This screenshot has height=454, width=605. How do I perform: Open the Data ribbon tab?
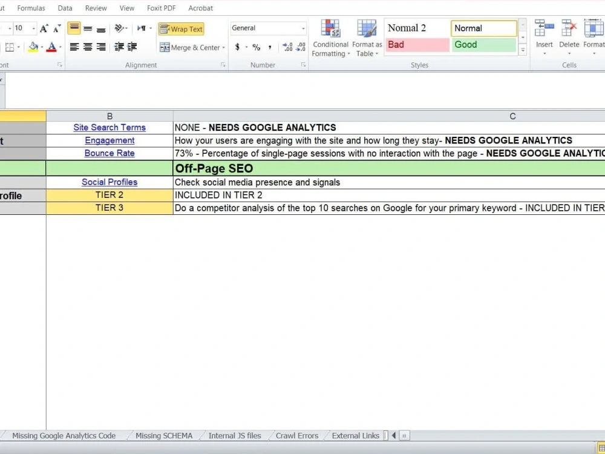pyautogui.click(x=65, y=8)
